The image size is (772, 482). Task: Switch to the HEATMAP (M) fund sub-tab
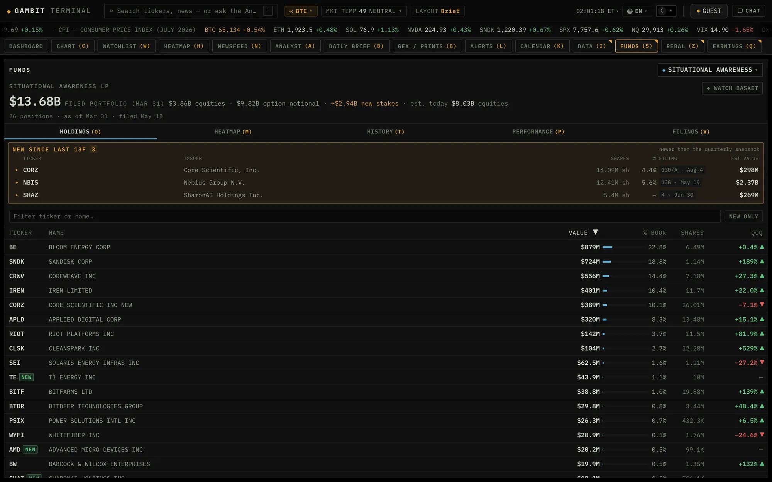[233, 131]
